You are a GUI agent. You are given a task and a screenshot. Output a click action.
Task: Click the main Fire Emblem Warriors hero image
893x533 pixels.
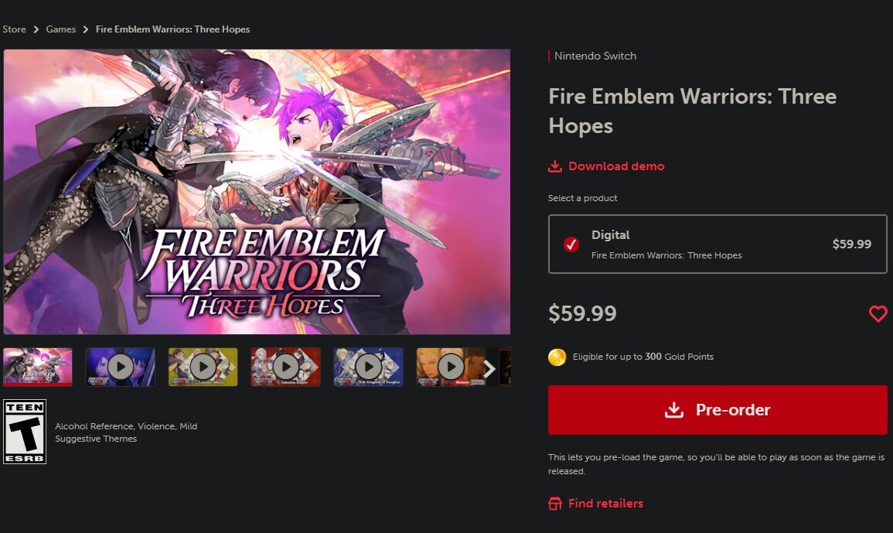(257, 192)
